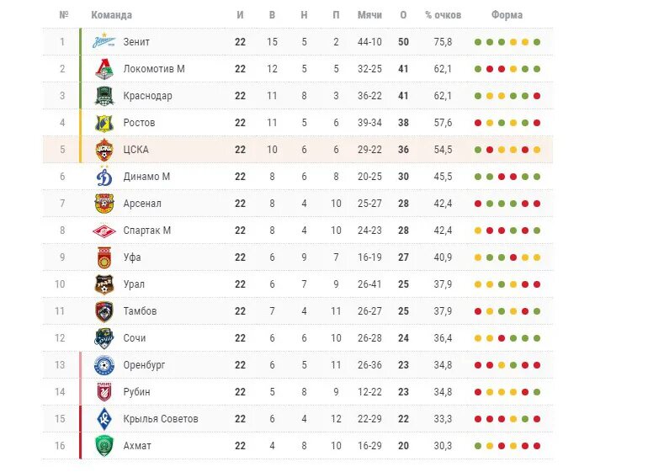Screen dimensions: 648x472
Task: Click the Динамо М crest icon
Action: coord(104,177)
